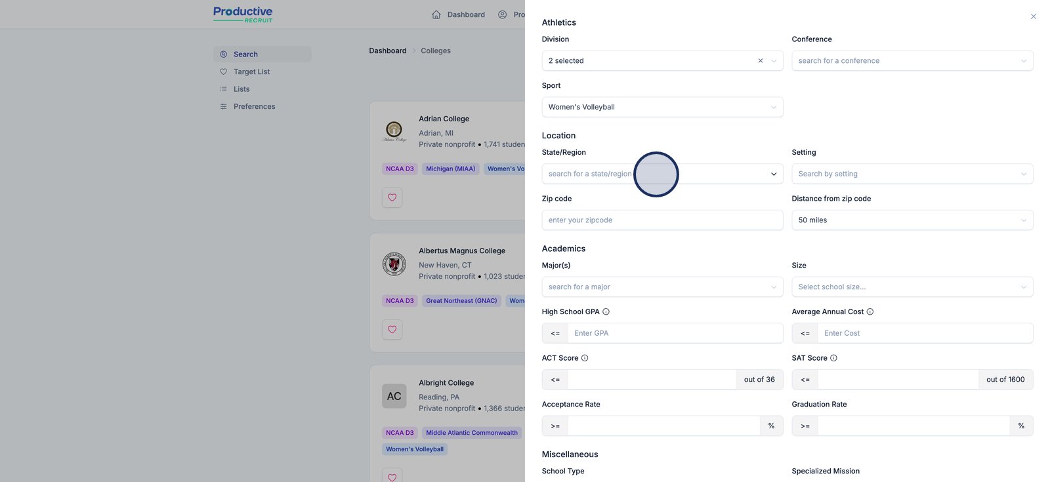Open the Setting dropdown
The width and height of the screenshot is (1050, 482).
912,174
